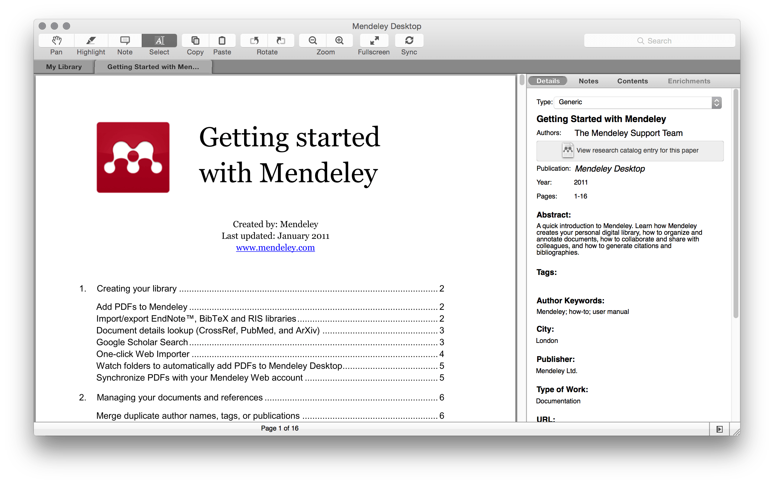The image size is (774, 484).
Task: Click the Last updated: January 2011 line
Action: [x=275, y=236]
